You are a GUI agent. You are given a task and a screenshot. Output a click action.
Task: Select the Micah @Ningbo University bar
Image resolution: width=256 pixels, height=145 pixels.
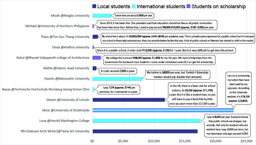click(102, 16)
